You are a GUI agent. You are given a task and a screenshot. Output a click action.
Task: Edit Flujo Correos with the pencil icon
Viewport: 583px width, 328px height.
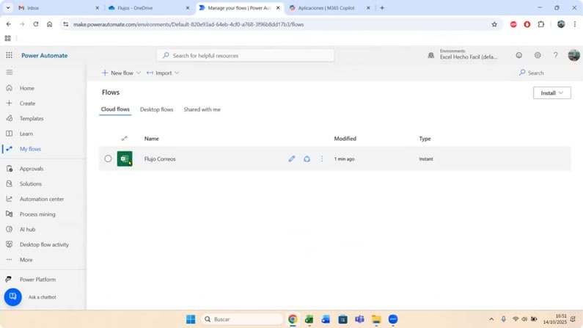[292, 158]
